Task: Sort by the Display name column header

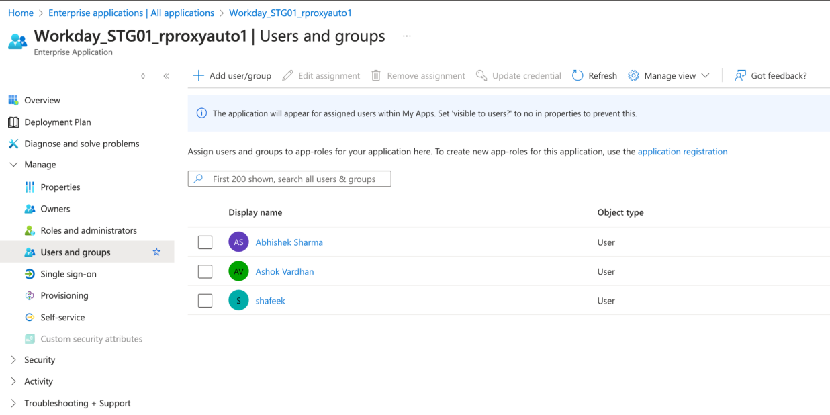Action: [255, 212]
